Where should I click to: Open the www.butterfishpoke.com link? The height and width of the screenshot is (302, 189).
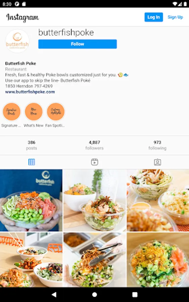click(x=30, y=92)
